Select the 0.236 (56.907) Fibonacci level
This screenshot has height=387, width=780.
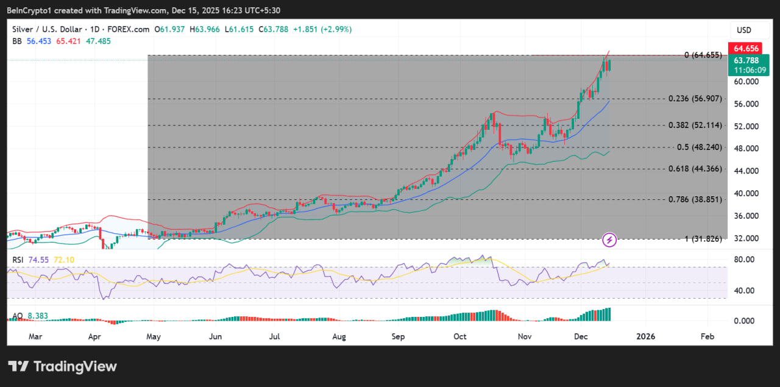(x=695, y=99)
